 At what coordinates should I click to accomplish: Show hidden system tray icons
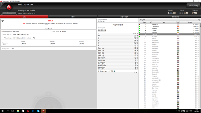[177, 111]
